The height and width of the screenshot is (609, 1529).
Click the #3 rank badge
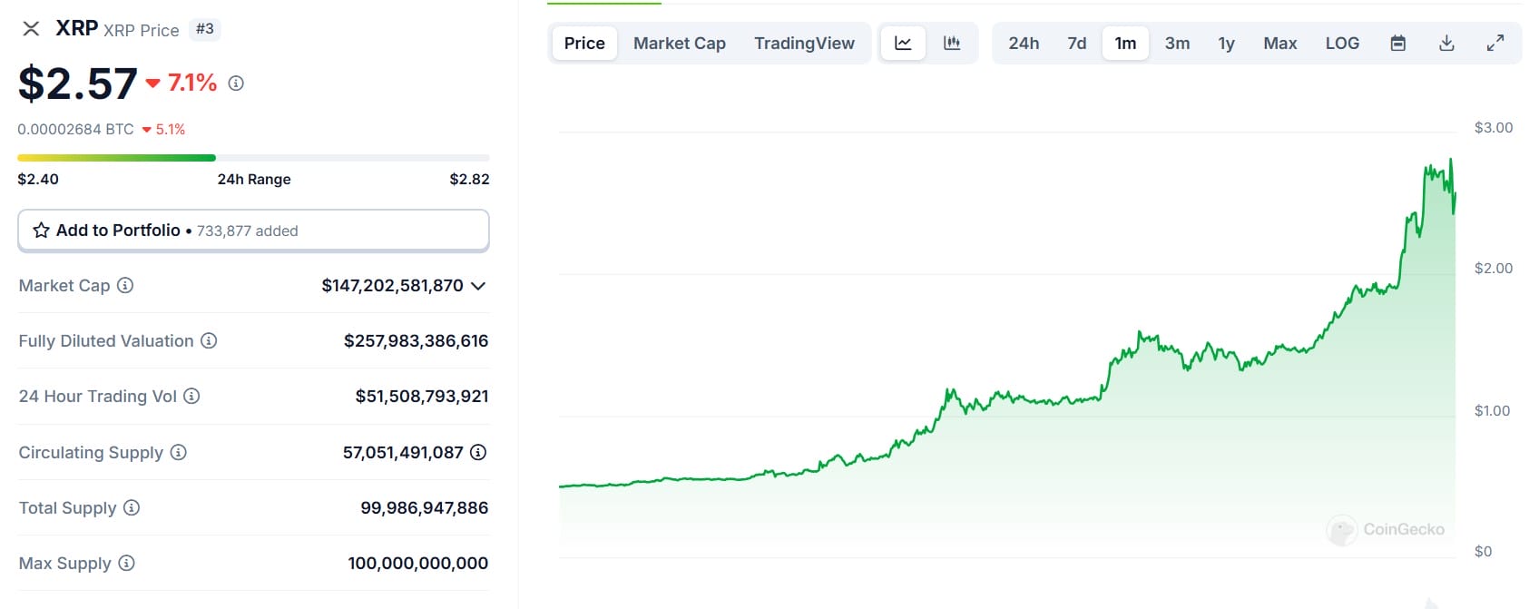coord(205,29)
